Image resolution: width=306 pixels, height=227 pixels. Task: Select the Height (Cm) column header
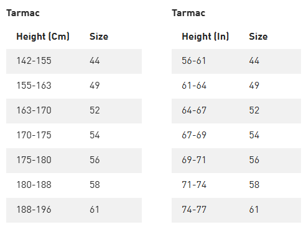(43, 37)
